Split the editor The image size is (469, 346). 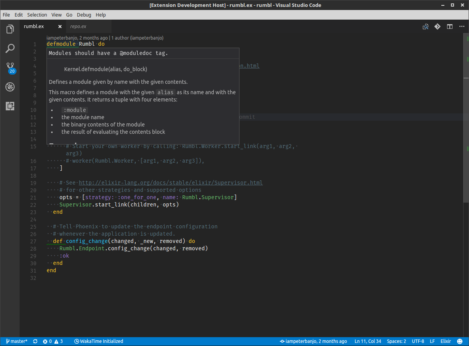449,27
